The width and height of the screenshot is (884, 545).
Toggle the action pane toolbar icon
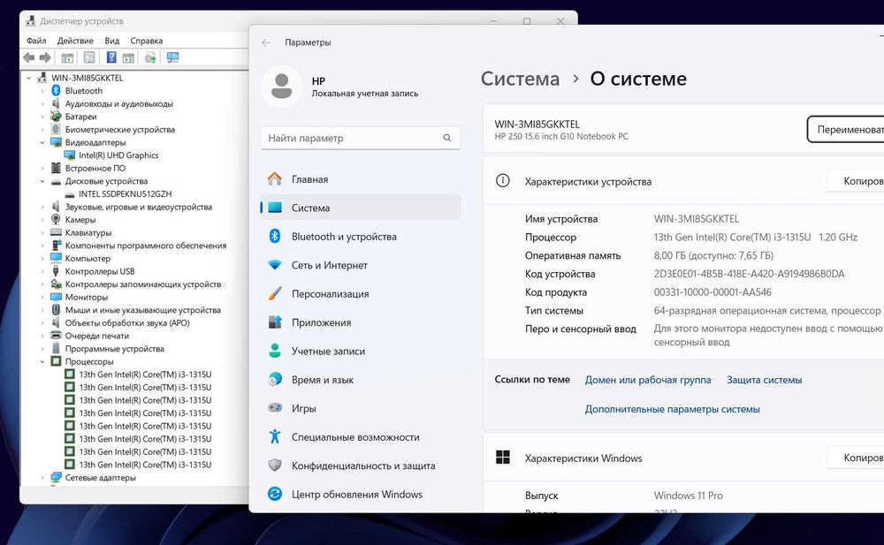click(128, 57)
